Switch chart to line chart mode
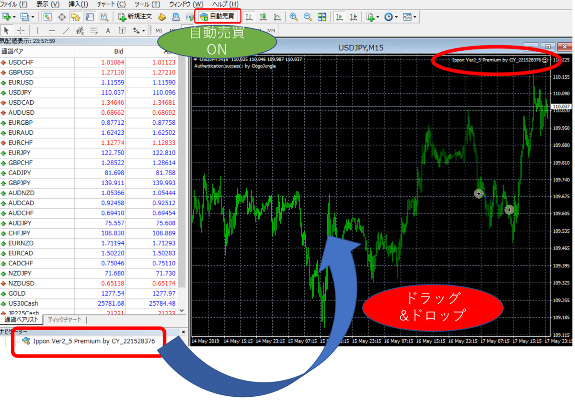575x404 pixels. tap(277, 17)
